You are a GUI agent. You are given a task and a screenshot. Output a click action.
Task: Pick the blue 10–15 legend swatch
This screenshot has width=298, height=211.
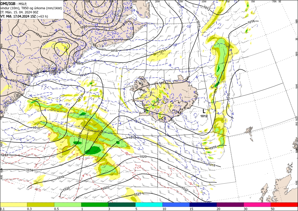click(x=176, y=204)
